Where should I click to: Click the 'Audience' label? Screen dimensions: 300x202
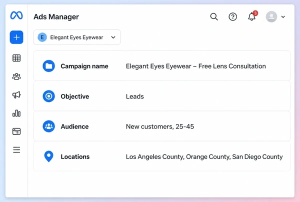click(74, 126)
